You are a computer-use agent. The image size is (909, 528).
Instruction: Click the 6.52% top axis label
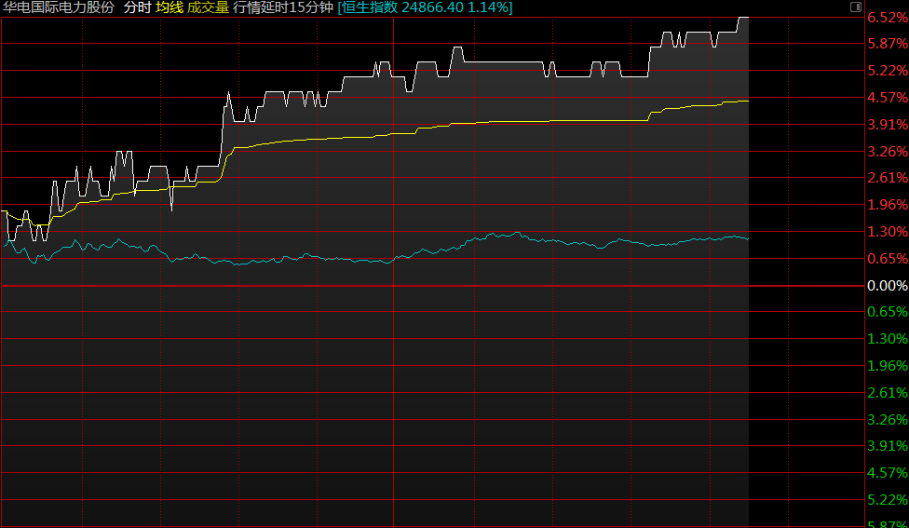887,17
